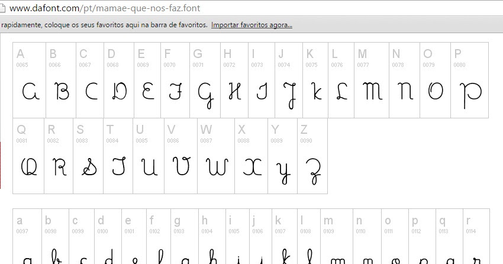Screen dimensions: 503x264
Task: Select the uppercase A glyph cell 0065
Action: pos(29,80)
